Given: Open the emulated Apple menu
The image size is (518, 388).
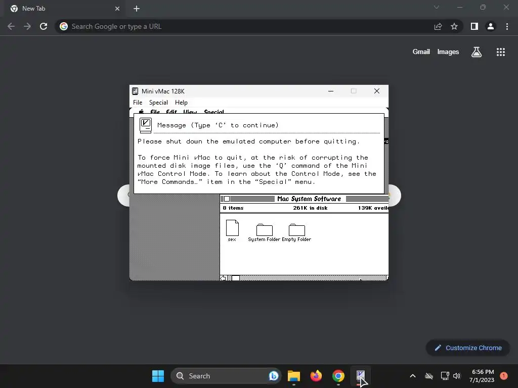Looking at the screenshot, I should coord(142,112).
